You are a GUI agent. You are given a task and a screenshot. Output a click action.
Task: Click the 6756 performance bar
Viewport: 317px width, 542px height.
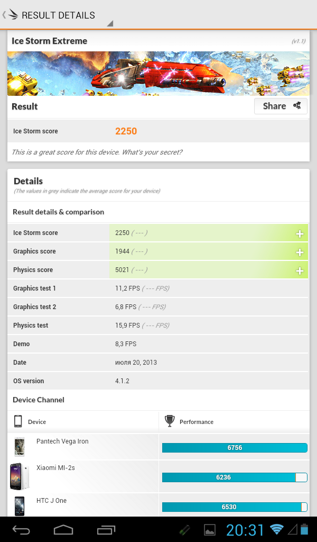point(235,448)
